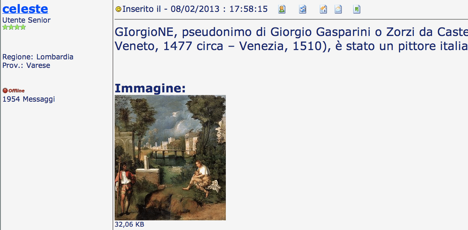Click the red Offline status icon
This screenshot has height=230, width=468.
click(x=5, y=91)
